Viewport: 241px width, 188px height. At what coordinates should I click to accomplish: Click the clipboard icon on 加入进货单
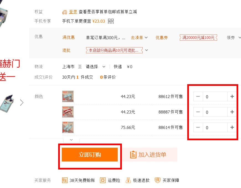pos(134,155)
